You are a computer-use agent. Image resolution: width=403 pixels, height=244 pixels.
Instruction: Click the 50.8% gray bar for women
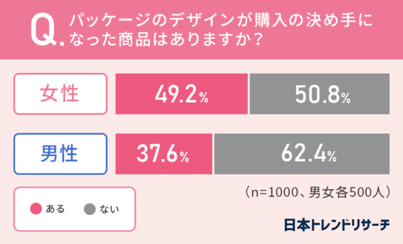pyautogui.click(x=320, y=94)
